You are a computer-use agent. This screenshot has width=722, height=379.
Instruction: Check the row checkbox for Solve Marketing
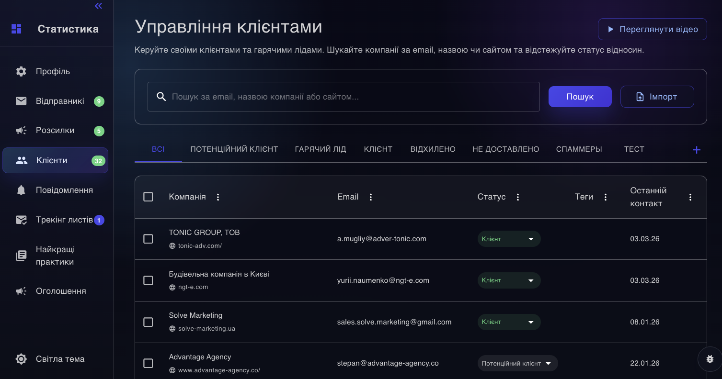[x=148, y=322]
